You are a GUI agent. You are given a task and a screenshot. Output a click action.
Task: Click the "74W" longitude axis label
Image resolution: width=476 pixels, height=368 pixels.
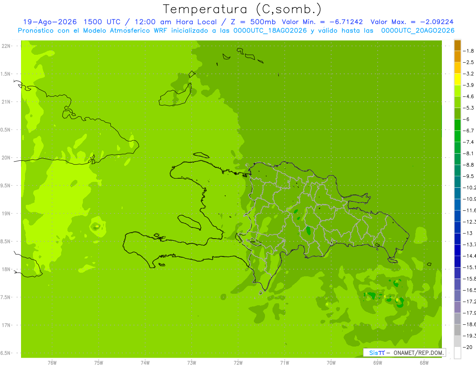pyautogui.click(x=145, y=363)
